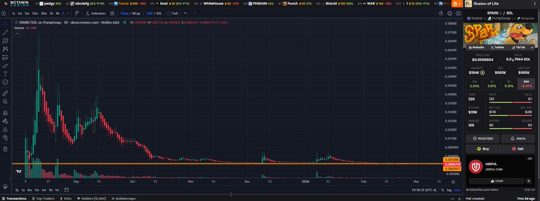The image size is (540, 201).
Task: Set chart range to 5y
Action: point(17,190)
